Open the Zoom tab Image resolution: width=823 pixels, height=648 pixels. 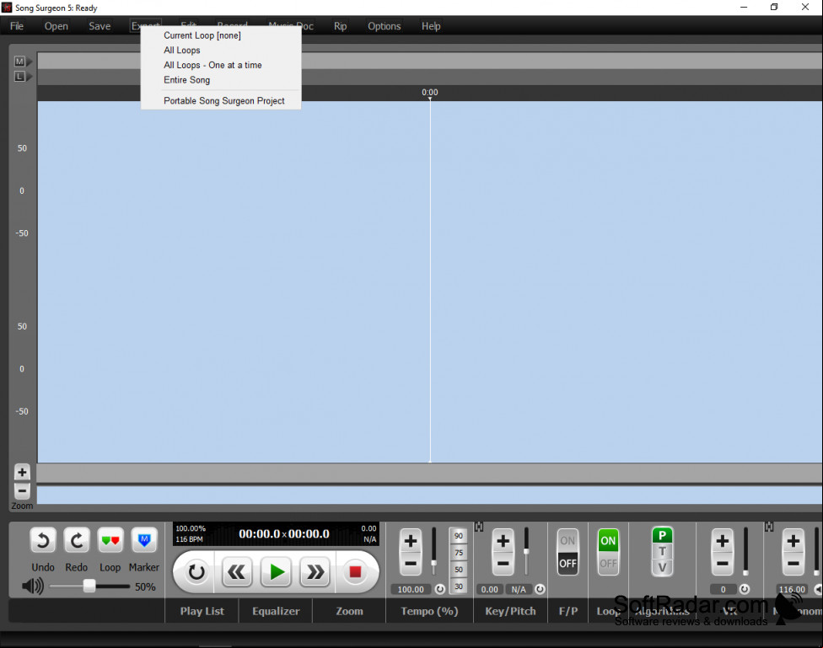point(349,611)
